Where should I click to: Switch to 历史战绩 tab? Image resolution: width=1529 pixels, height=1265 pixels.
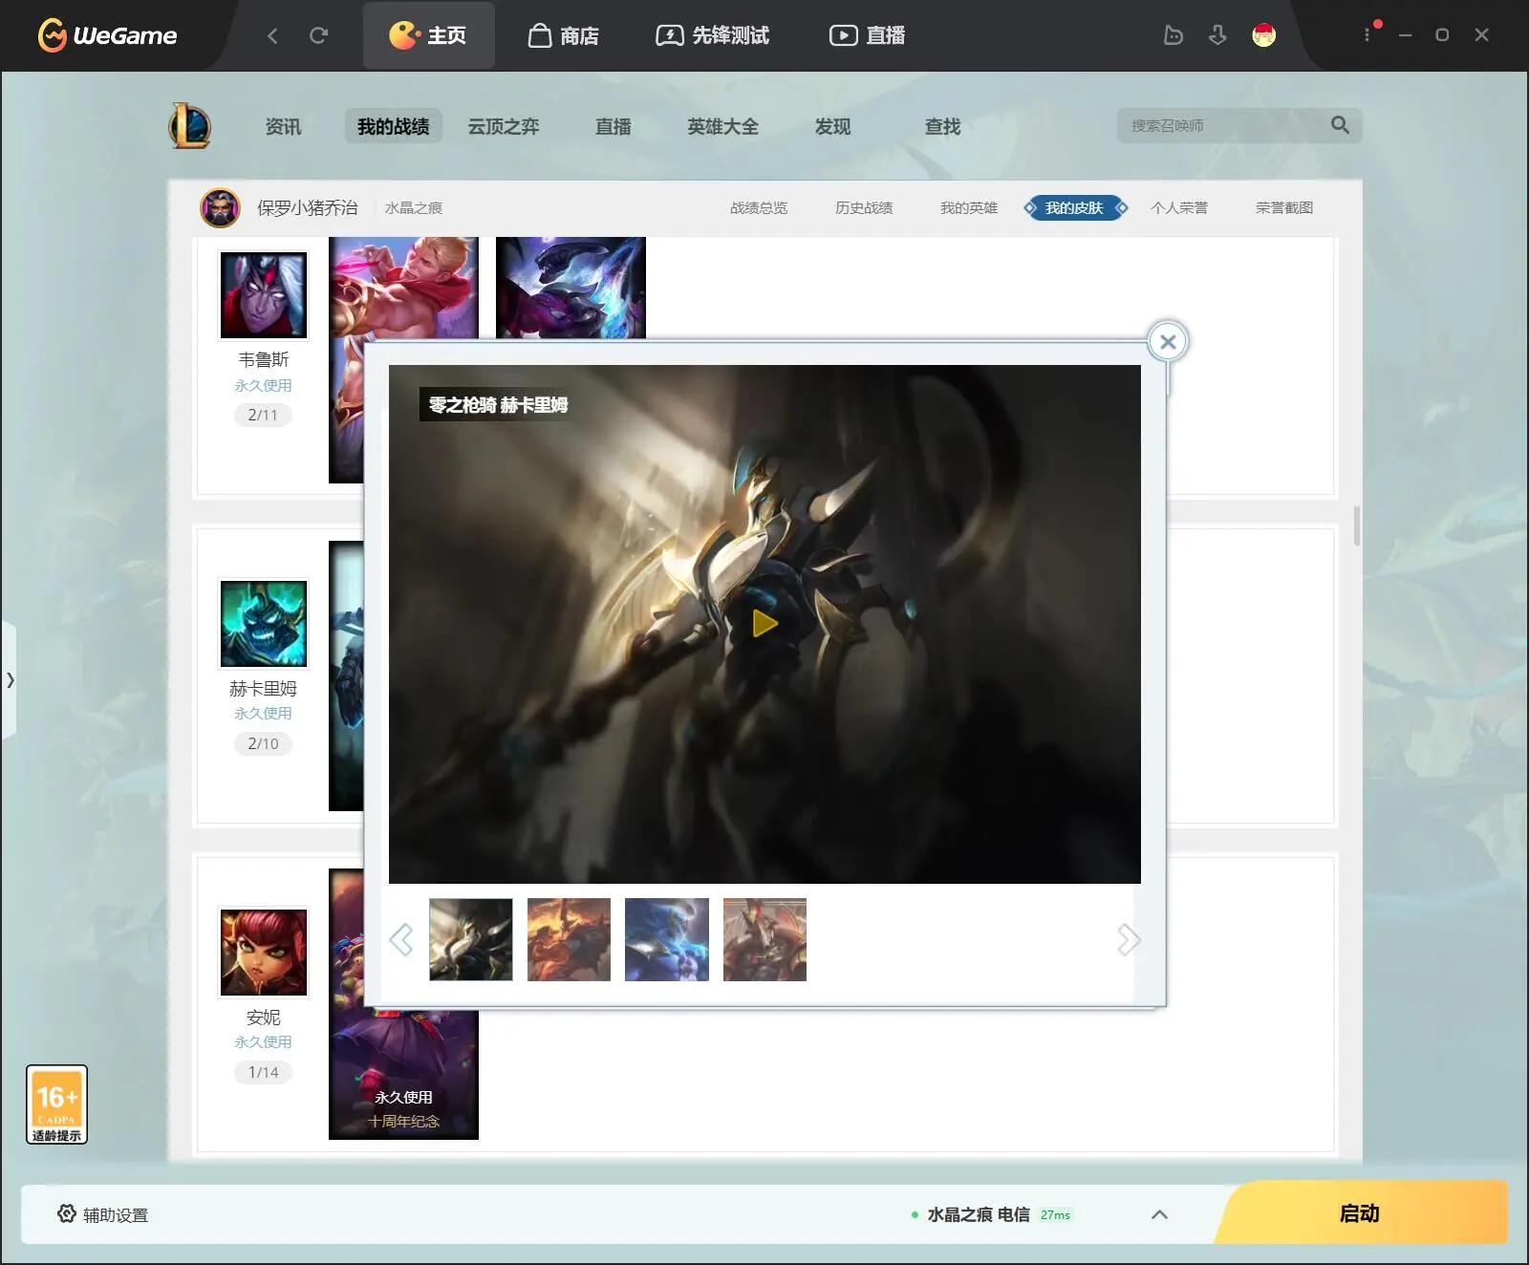(x=864, y=207)
